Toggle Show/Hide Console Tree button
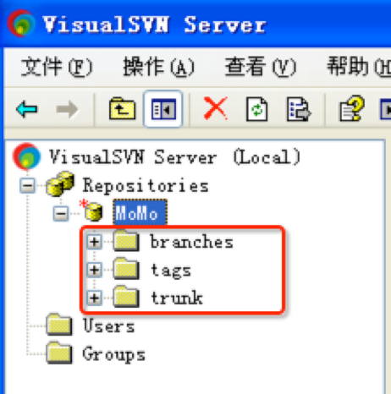 [163, 109]
